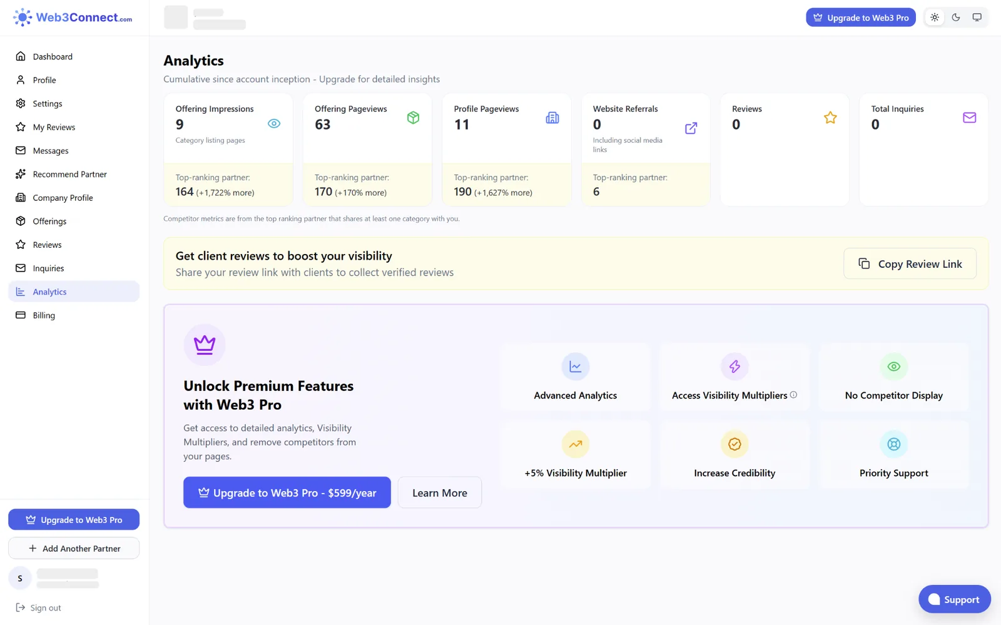Click the Copy Review Link button
This screenshot has width=1001, height=625.
[x=910, y=264]
